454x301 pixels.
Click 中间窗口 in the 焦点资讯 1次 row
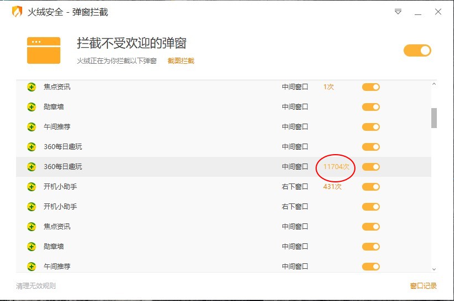click(x=295, y=87)
